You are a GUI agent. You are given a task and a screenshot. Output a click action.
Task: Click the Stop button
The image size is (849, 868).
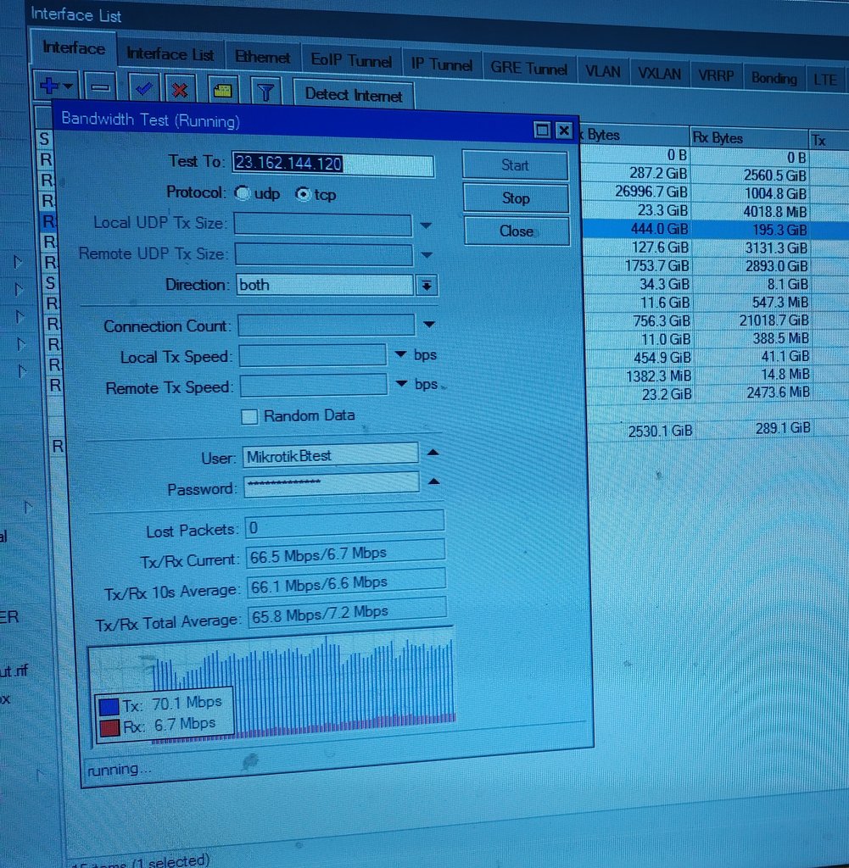[x=516, y=198]
